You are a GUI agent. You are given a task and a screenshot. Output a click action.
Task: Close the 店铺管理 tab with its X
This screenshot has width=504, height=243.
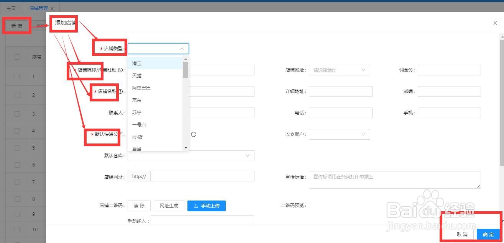[x=52, y=8]
